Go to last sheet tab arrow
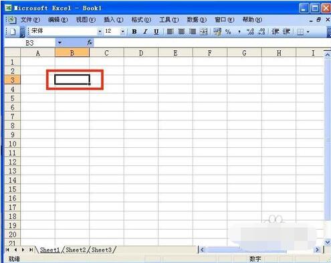Image resolution: width=331 pixels, height=263 pixels. [31, 250]
